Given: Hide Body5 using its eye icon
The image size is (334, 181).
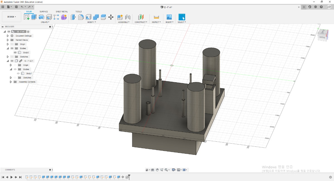Looking at the screenshot, I should (15, 52).
